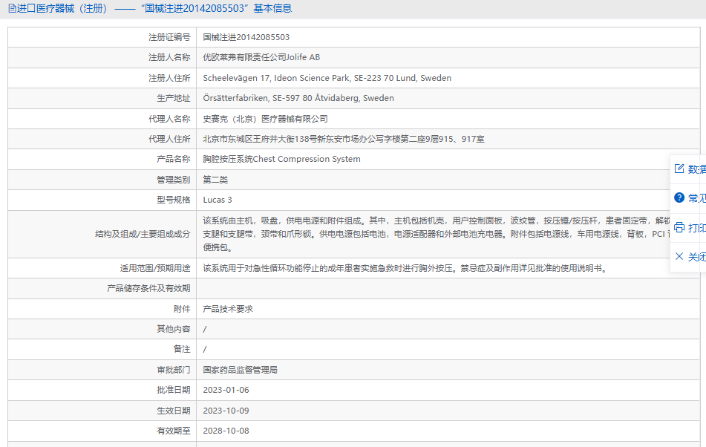This screenshot has height=447, width=706.
Task: Click the 型号规格 row label
Action: click(x=174, y=200)
